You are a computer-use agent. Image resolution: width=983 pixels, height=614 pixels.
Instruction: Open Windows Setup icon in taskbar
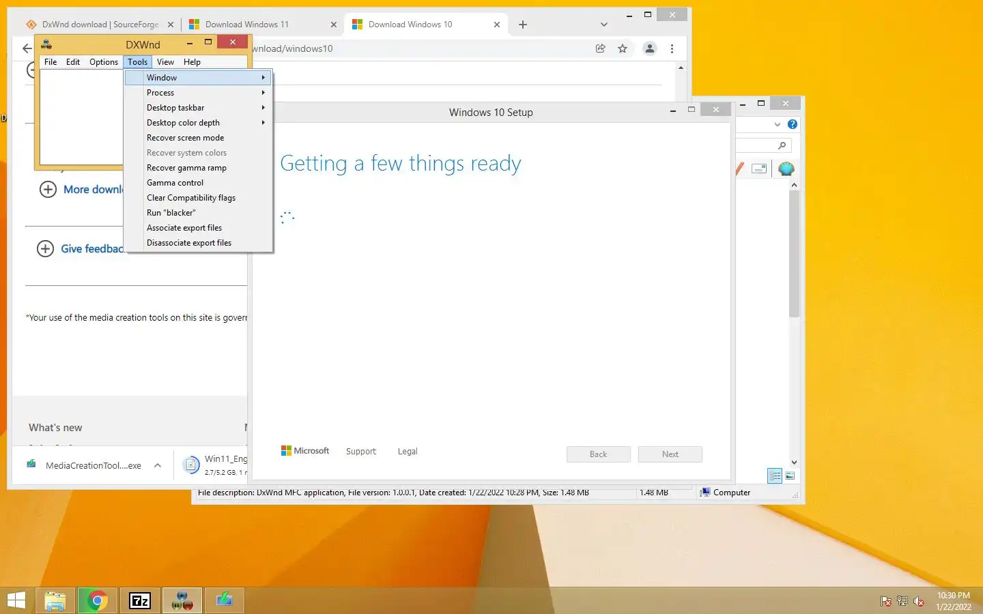[x=225, y=600]
